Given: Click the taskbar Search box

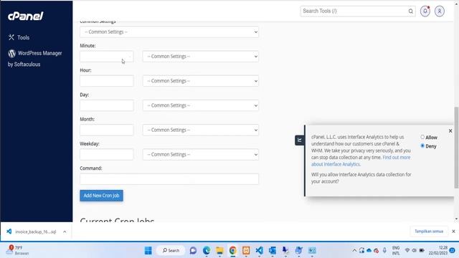Looking at the screenshot, I should tap(171, 250).
